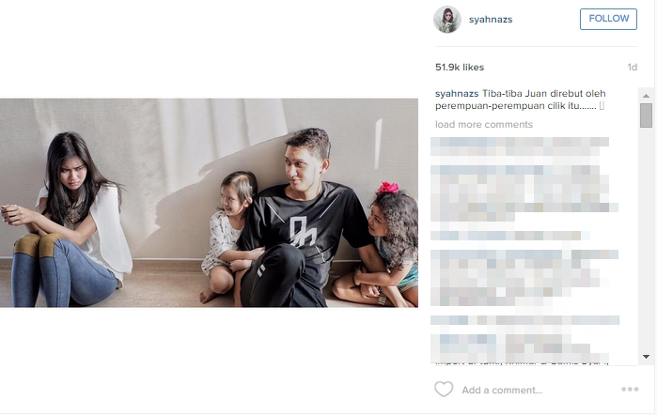Focus the Add a comment field

pyautogui.click(x=502, y=390)
